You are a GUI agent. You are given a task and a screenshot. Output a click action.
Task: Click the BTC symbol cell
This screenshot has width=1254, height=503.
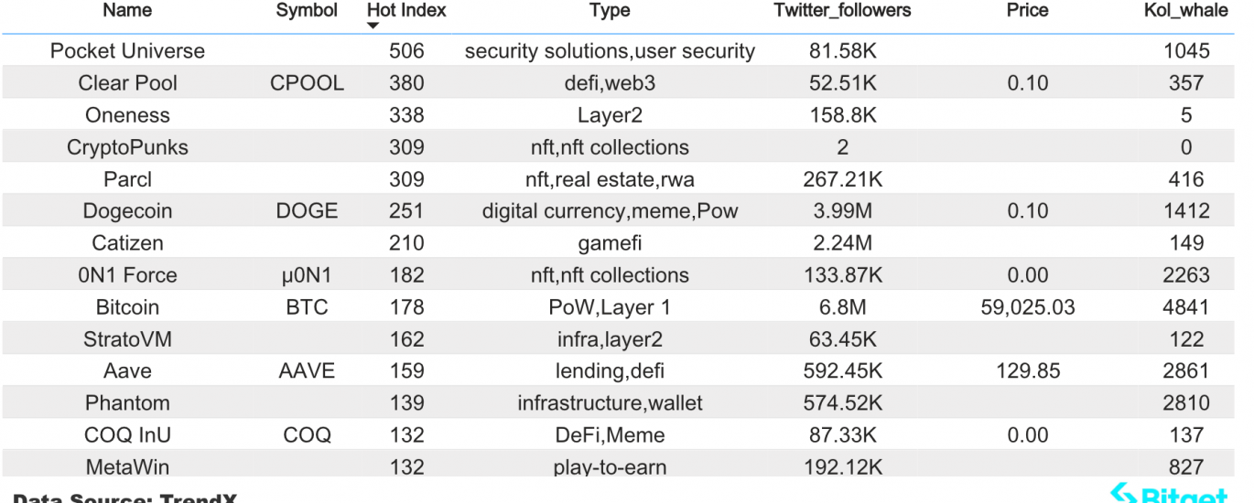pyautogui.click(x=307, y=307)
